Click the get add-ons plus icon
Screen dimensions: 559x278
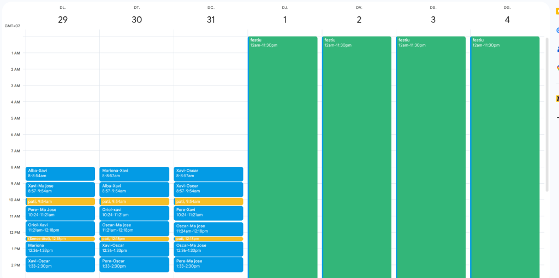(557, 117)
